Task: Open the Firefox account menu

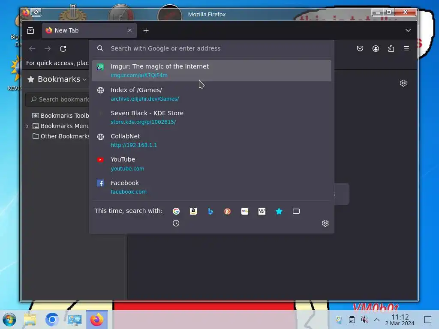Action: (376, 48)
